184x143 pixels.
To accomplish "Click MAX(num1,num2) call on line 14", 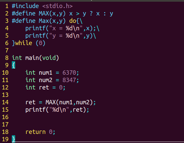I will [69, 102].
